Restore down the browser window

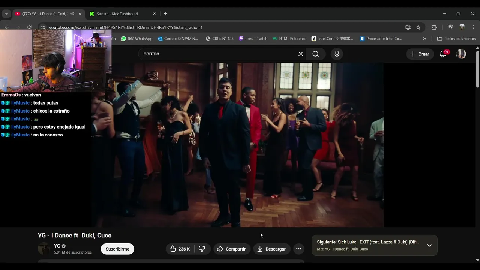pos(458,14)
